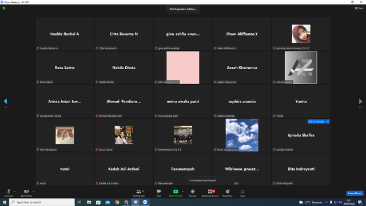Select keysa naura's video thumbnail

point(124,135)
